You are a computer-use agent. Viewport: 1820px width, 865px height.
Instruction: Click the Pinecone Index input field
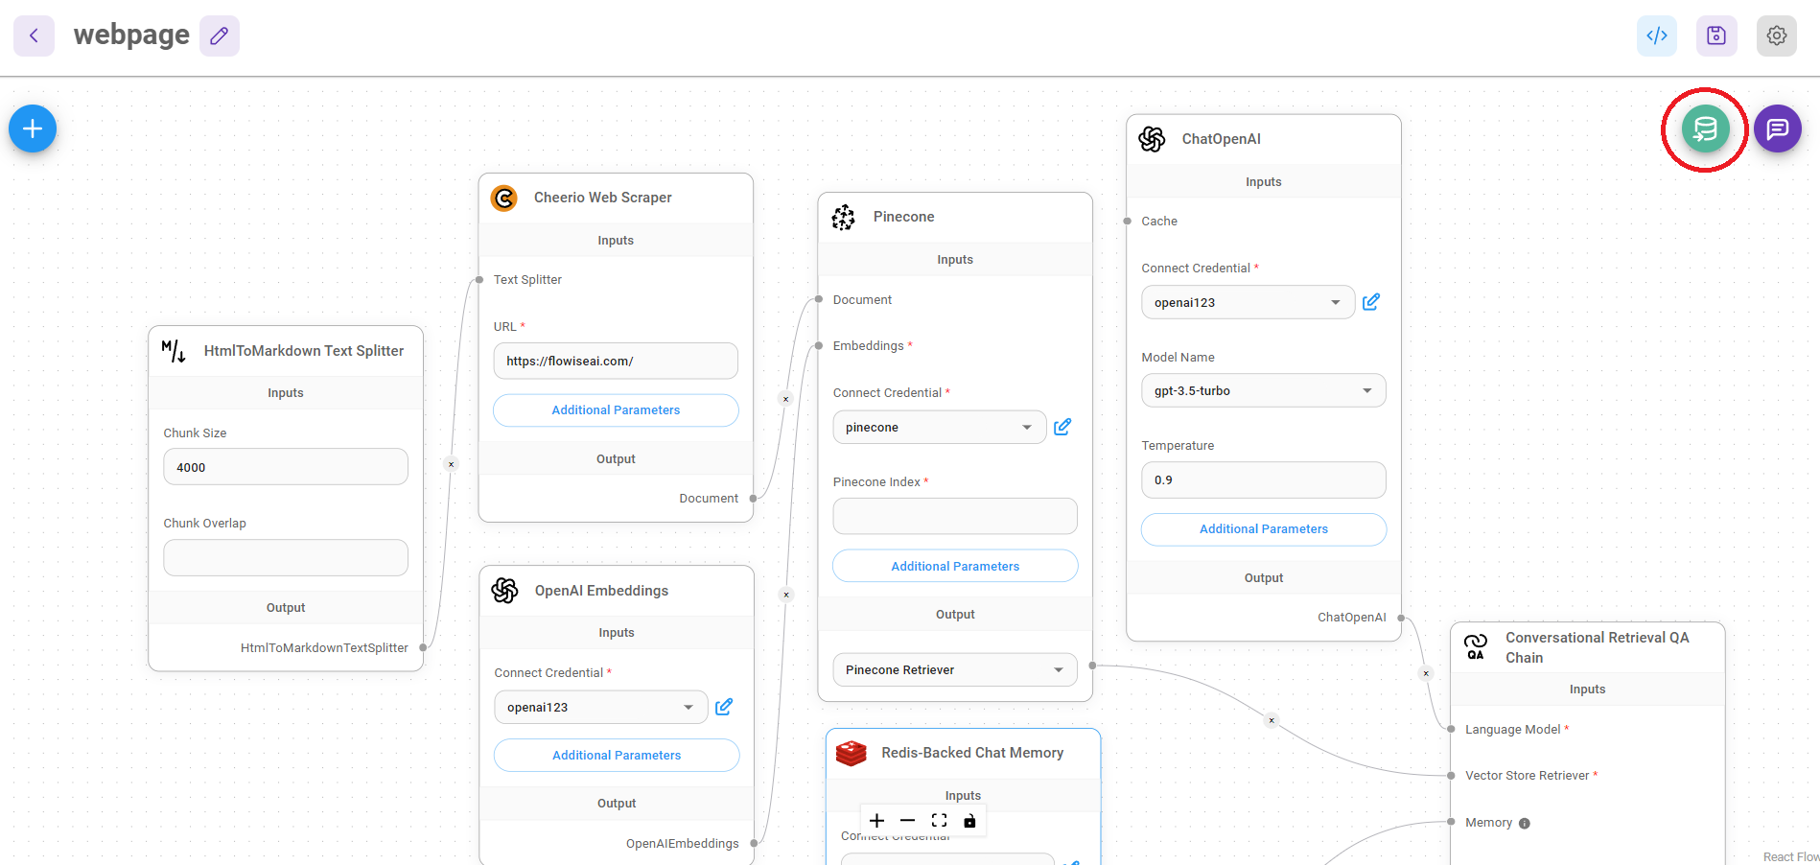[954, 516]
